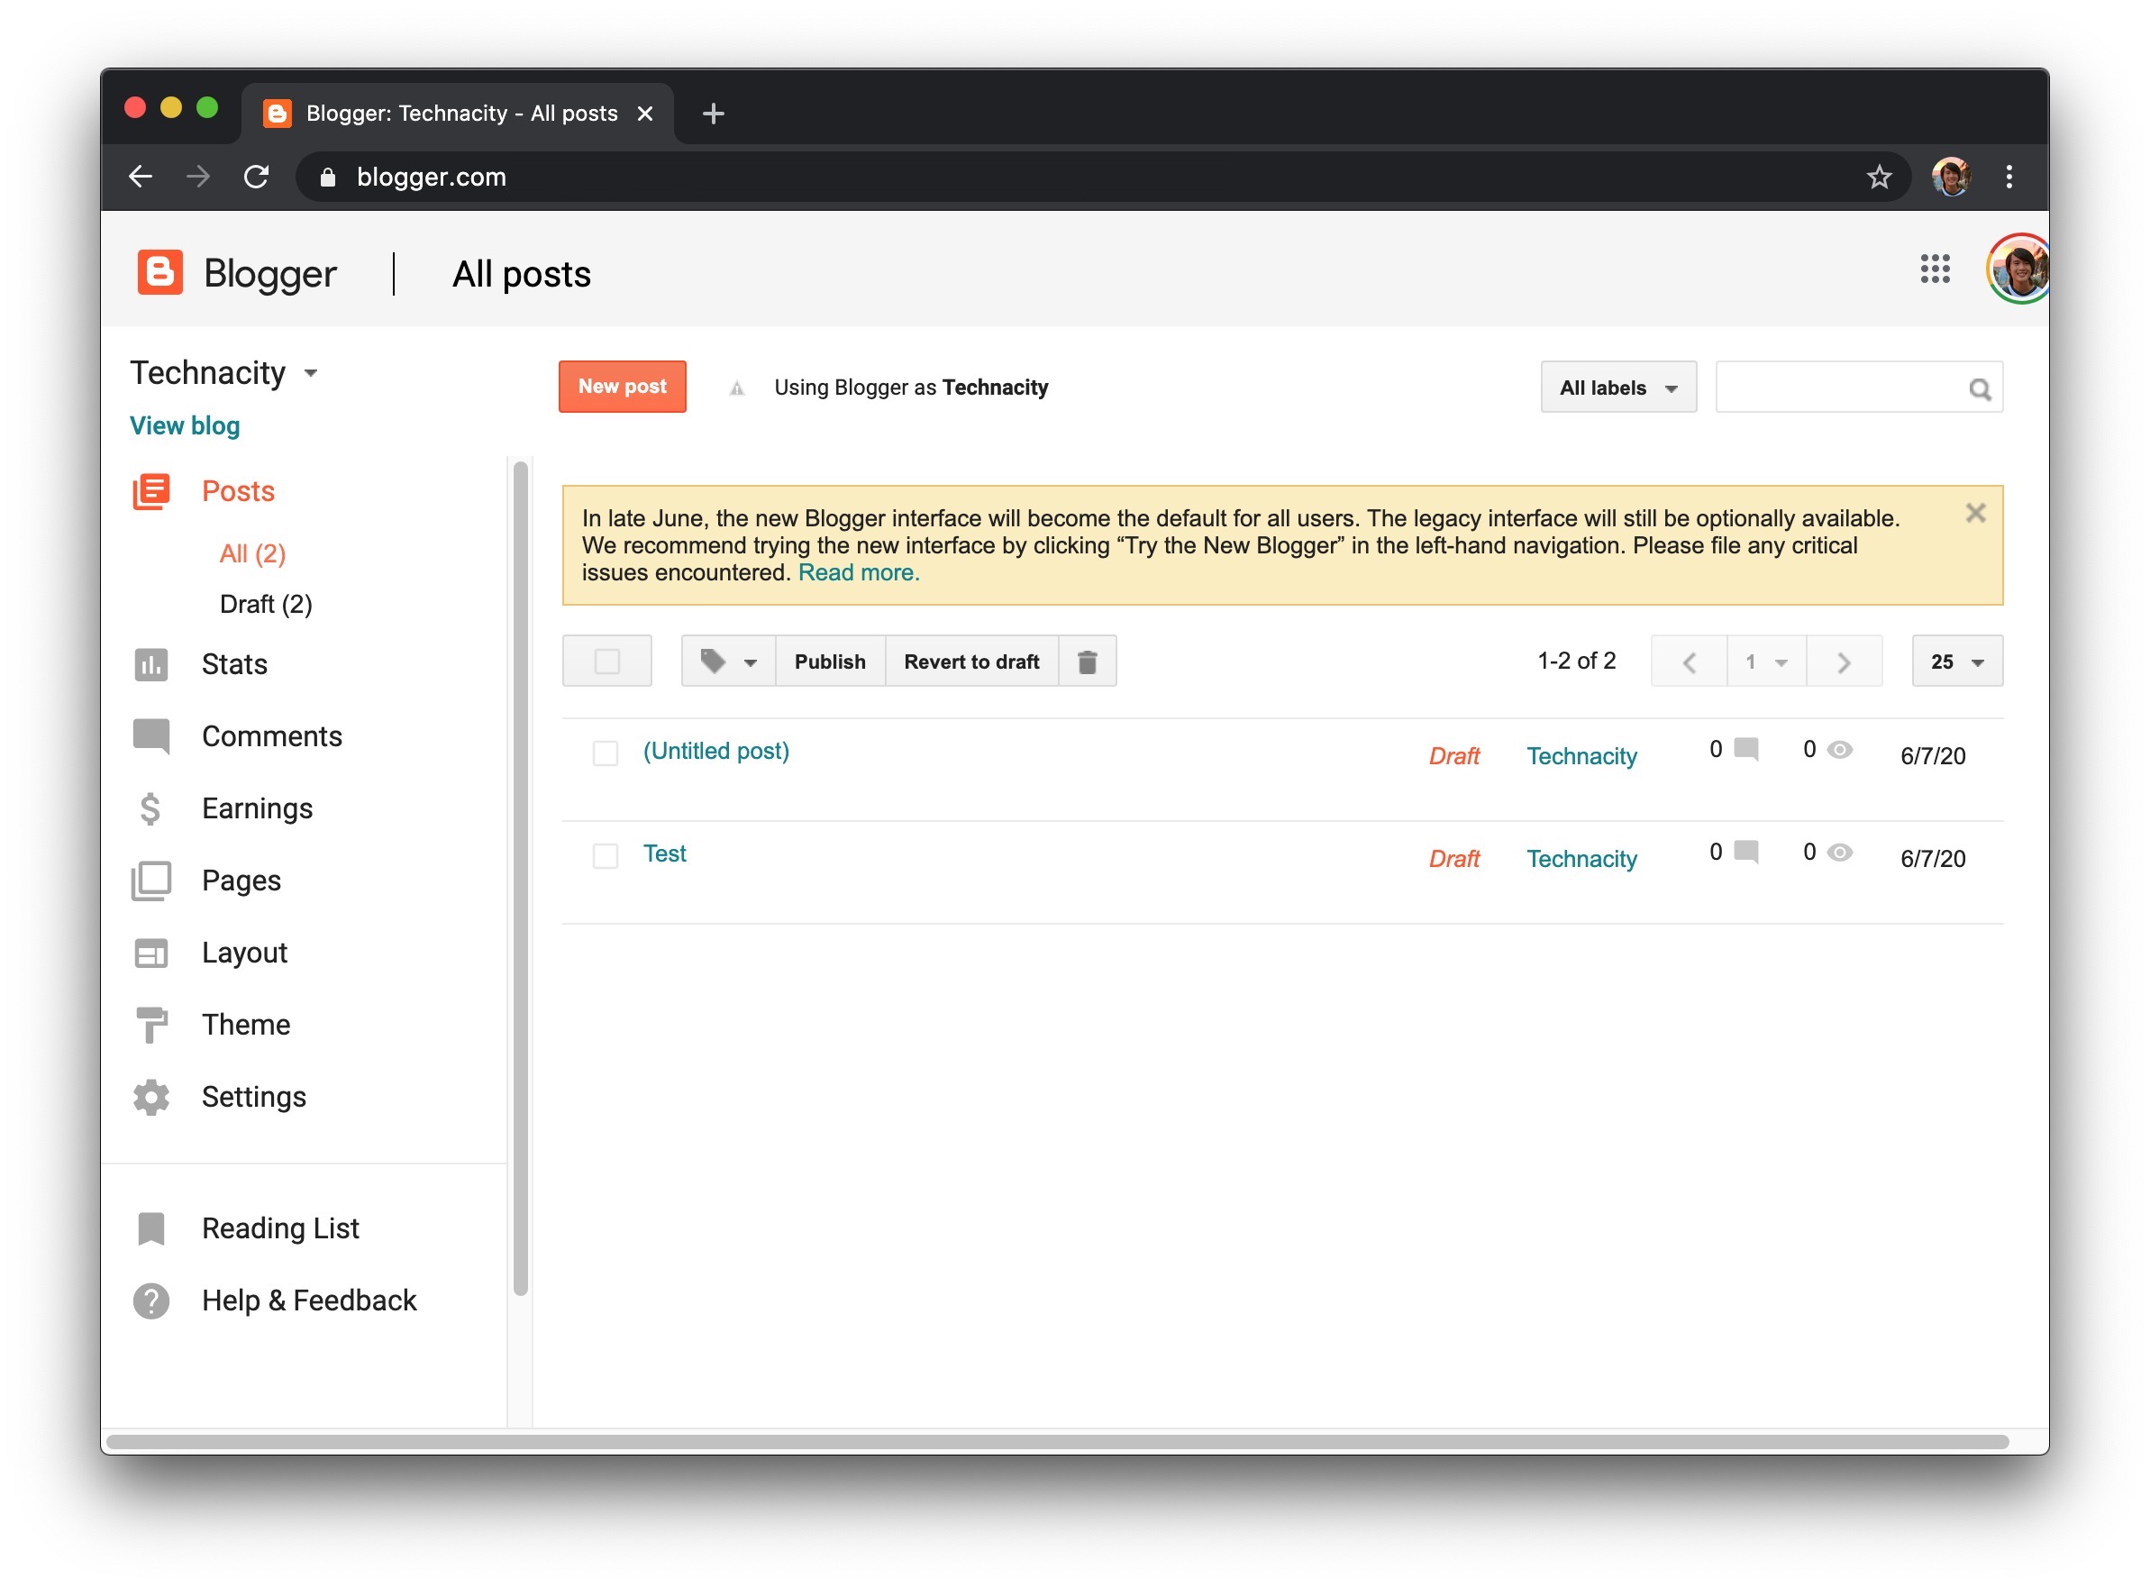Expand the posts-per-page 25 dropdown
The image size is (2150, 1588).
click(x=1956, y=662)
